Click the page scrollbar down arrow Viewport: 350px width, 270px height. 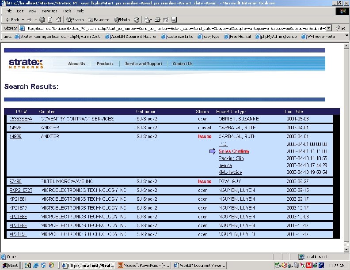click(346, 250)
